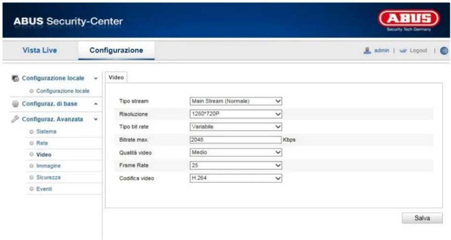This screenshot has height=240, width=451.
Task: Open Immagine in the sidebar
Action: [48, 166]
